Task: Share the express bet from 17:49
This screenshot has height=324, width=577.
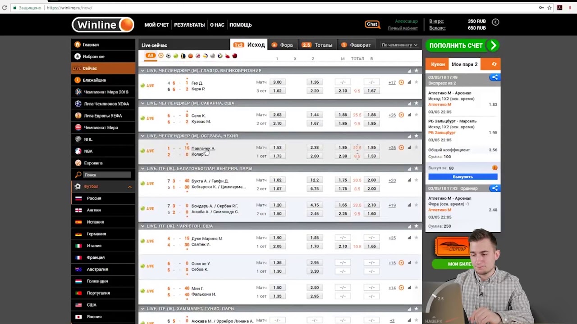Action: [495, 77]
